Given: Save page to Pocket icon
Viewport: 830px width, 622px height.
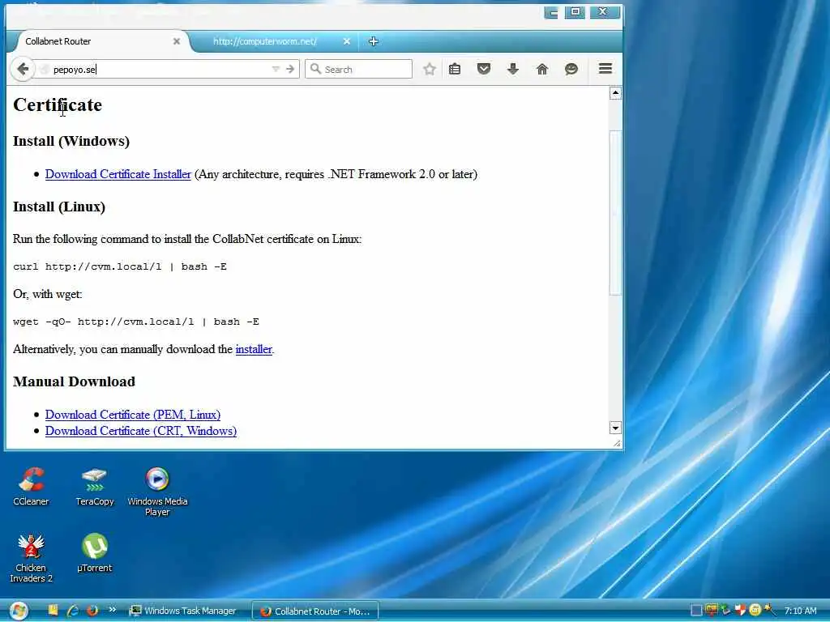Looking at the screenshot, I should 483,70.
